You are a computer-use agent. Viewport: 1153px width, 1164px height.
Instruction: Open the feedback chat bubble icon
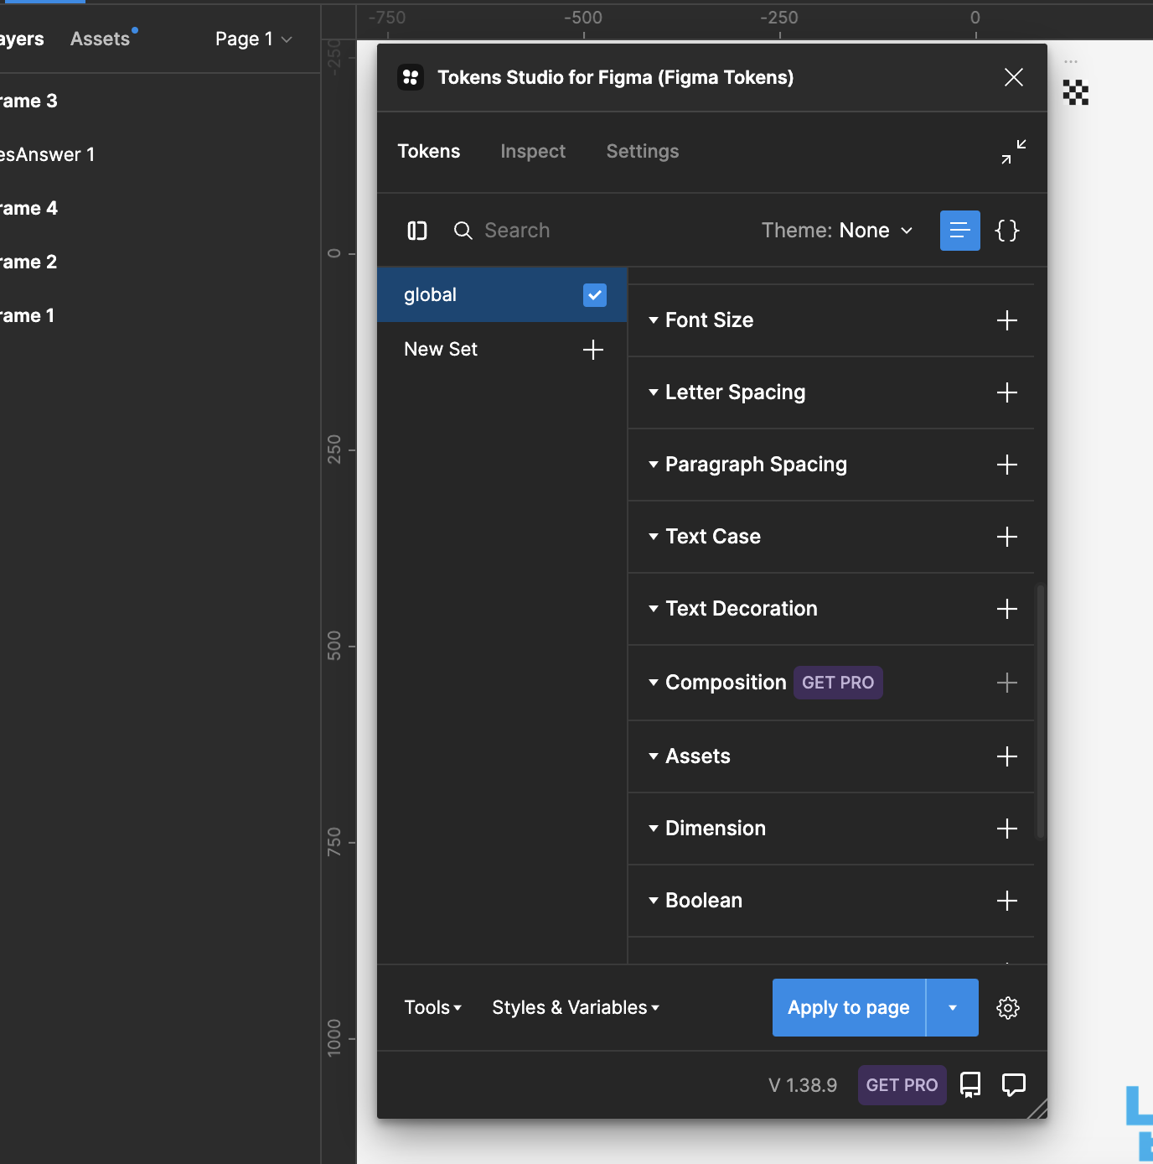click(1014, 1085)
